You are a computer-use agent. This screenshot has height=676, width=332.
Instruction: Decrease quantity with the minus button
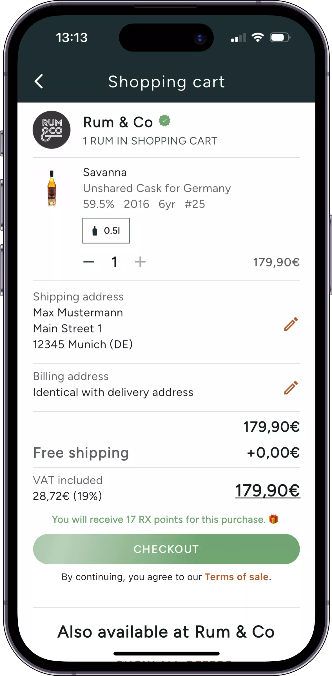point(89,262)
